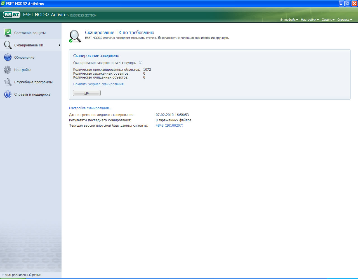Click the question mark help icon
Image resolution: width=358 pixels, height=279 pixels.
pyautogui.click(x=8, y=94)
